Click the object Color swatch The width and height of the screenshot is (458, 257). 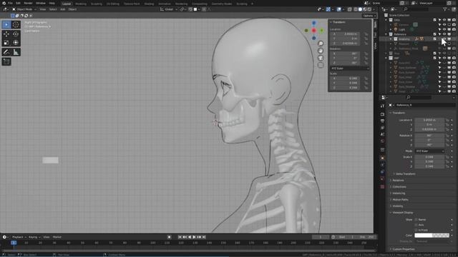tap(432, 236)
